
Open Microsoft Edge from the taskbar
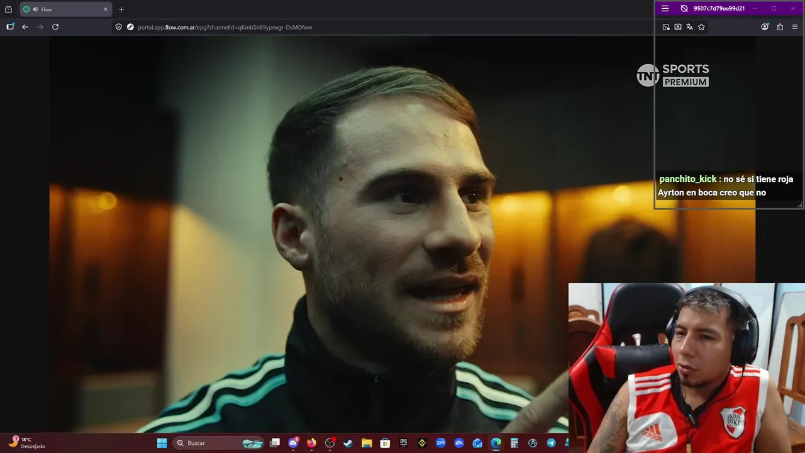pos(496,443)
